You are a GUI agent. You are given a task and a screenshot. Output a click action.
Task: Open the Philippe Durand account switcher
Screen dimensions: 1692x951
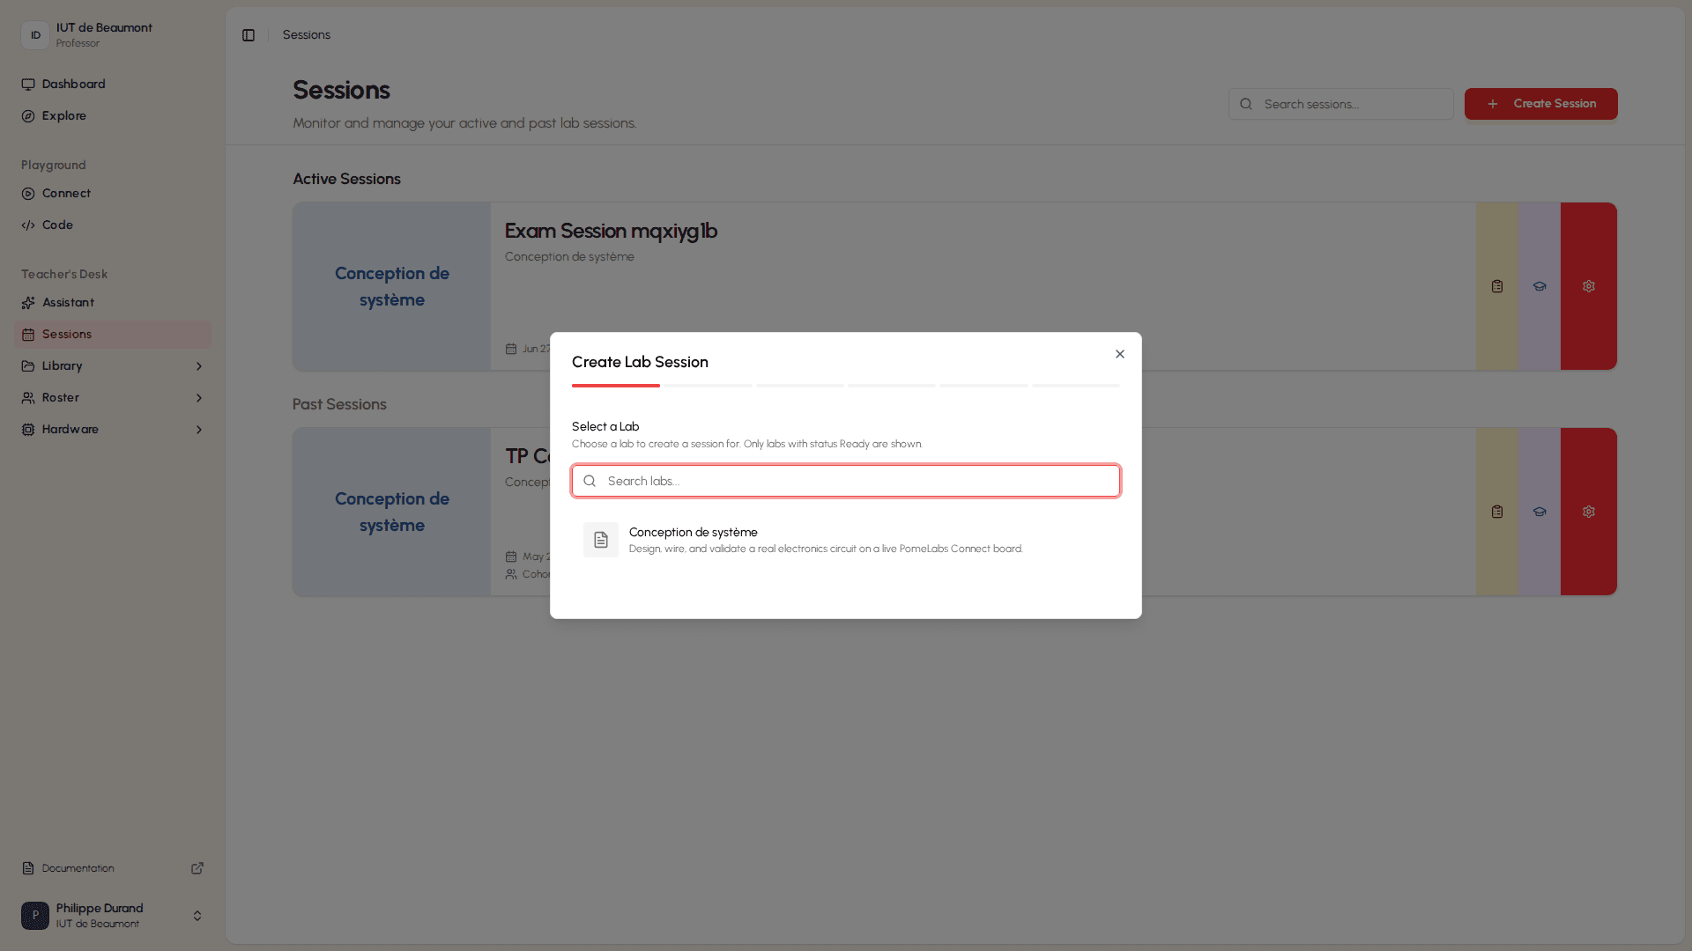(x=113, y=916)
